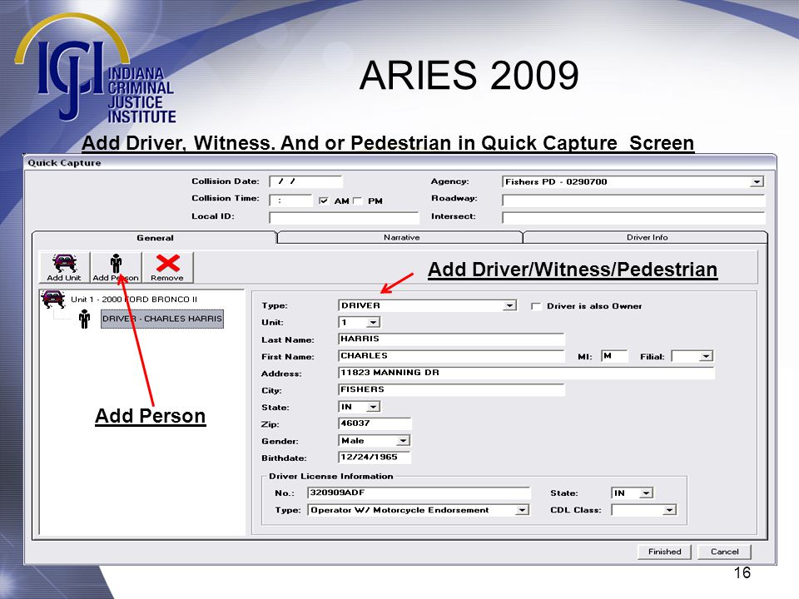
Task: Click the Address field 11823 MANNING DR
Action: coord(526,373)
